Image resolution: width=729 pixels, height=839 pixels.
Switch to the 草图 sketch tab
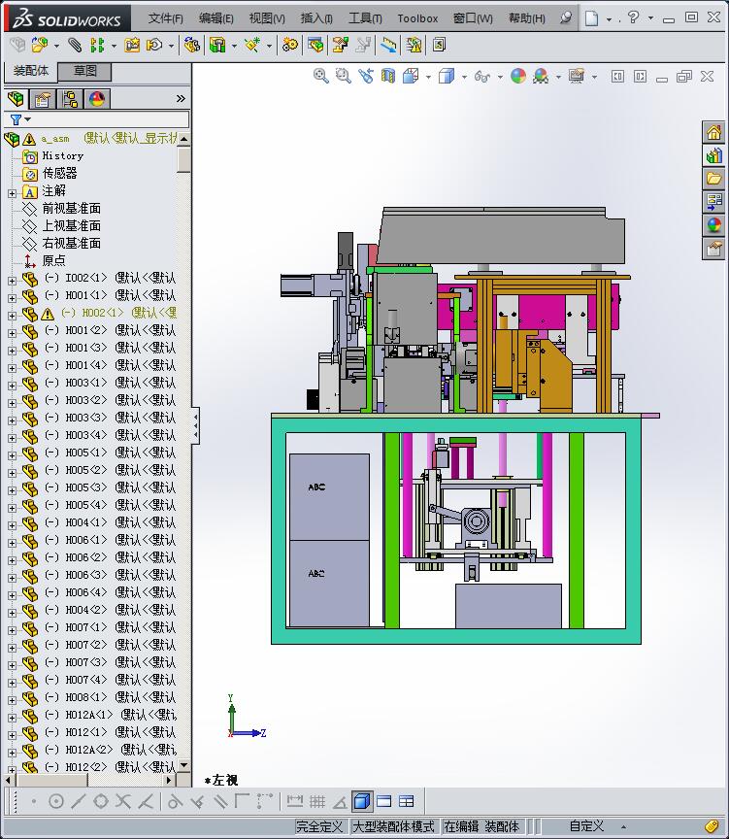(x=84, y=71)
